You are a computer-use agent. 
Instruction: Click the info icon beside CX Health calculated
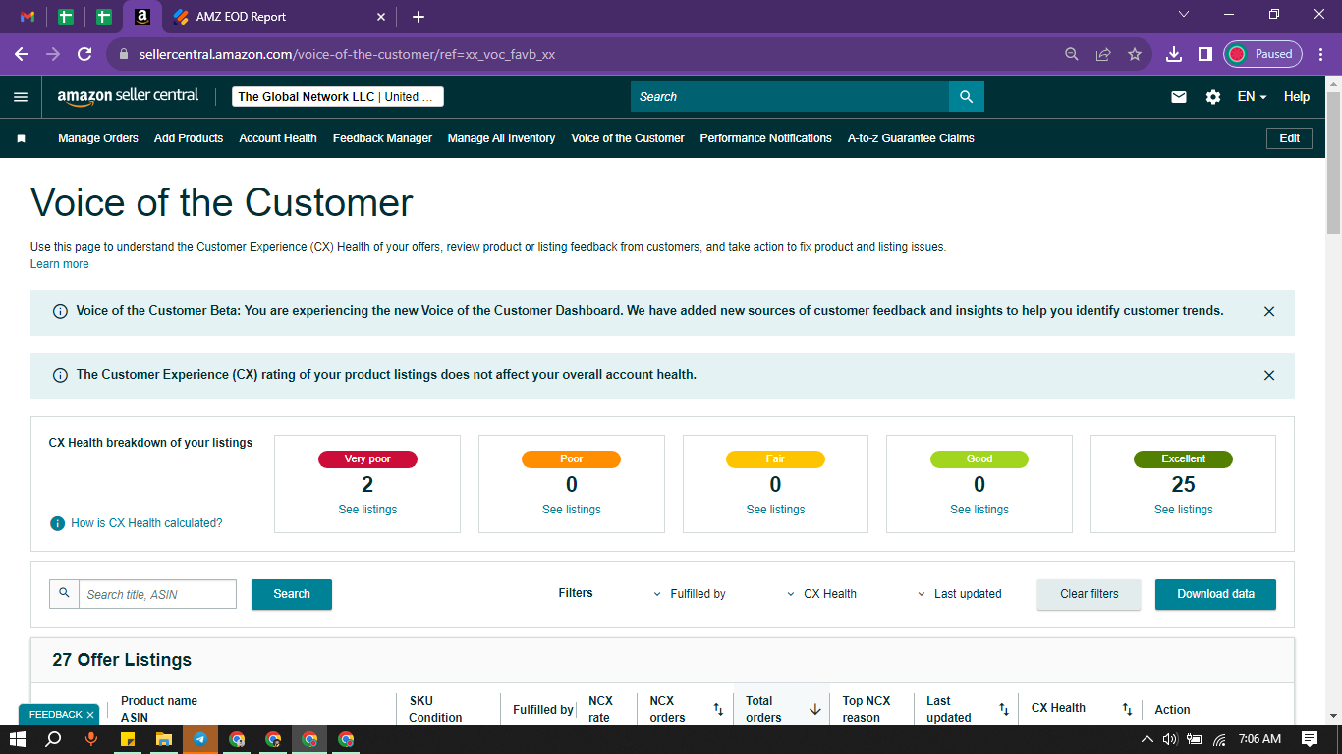click(58, 523)
